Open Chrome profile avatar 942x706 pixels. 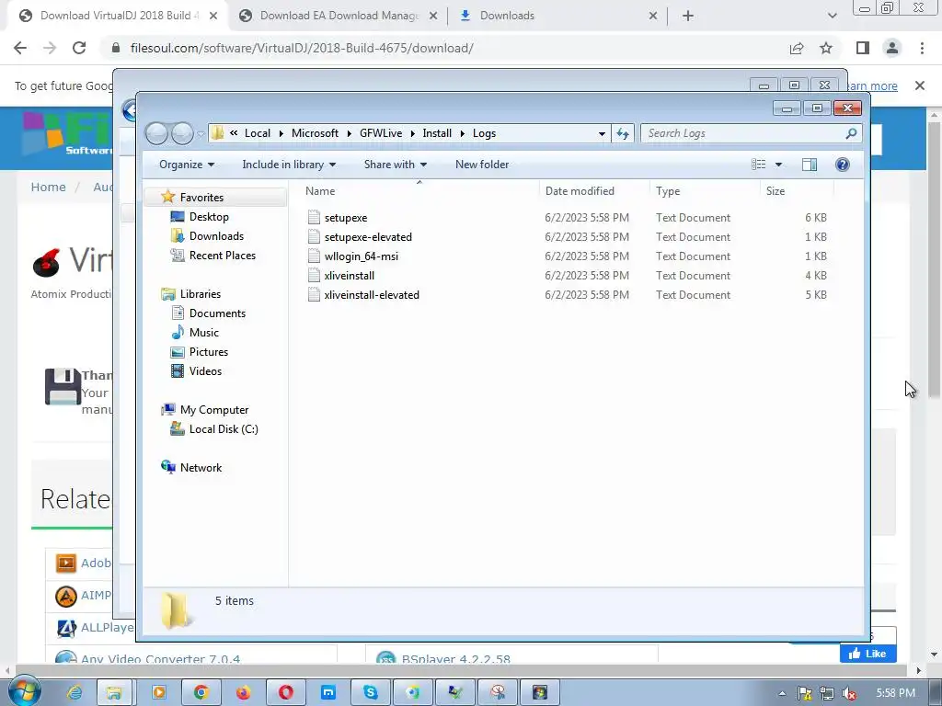[x=892, y=48]
